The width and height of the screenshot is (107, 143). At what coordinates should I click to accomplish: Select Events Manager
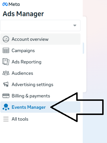pos(40,107)
